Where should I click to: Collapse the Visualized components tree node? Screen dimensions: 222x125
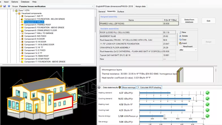point(16,13)
